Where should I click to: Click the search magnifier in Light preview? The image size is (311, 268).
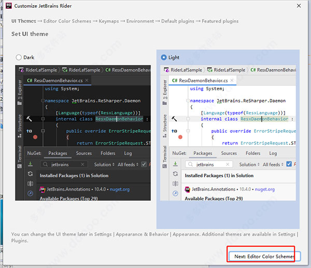190,164
